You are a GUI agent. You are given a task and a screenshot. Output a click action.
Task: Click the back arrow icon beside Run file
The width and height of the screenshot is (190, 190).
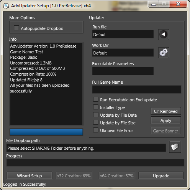point(164,35)
